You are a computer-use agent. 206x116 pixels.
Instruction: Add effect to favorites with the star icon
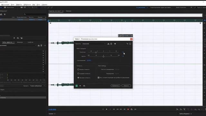coord(115,44)
